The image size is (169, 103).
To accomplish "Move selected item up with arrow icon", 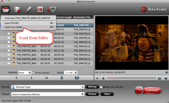I will point(16,78).
